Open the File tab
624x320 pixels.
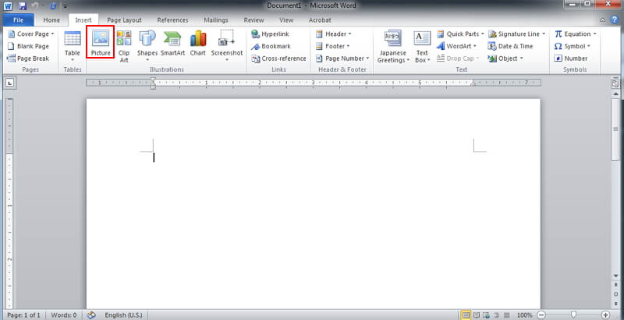(18, 20)
